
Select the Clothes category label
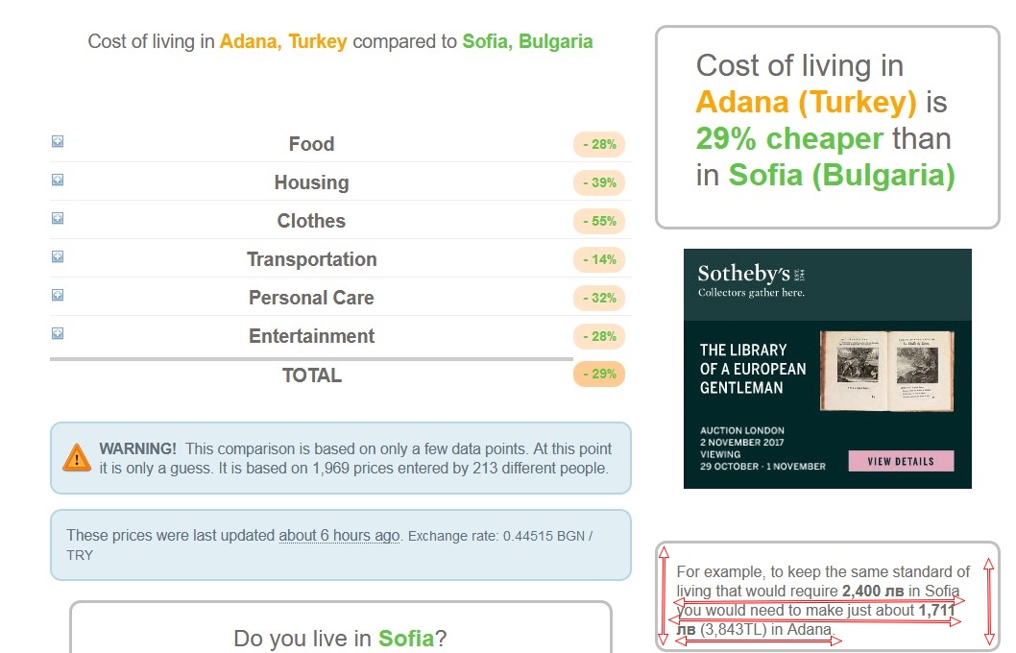point(311,221)
